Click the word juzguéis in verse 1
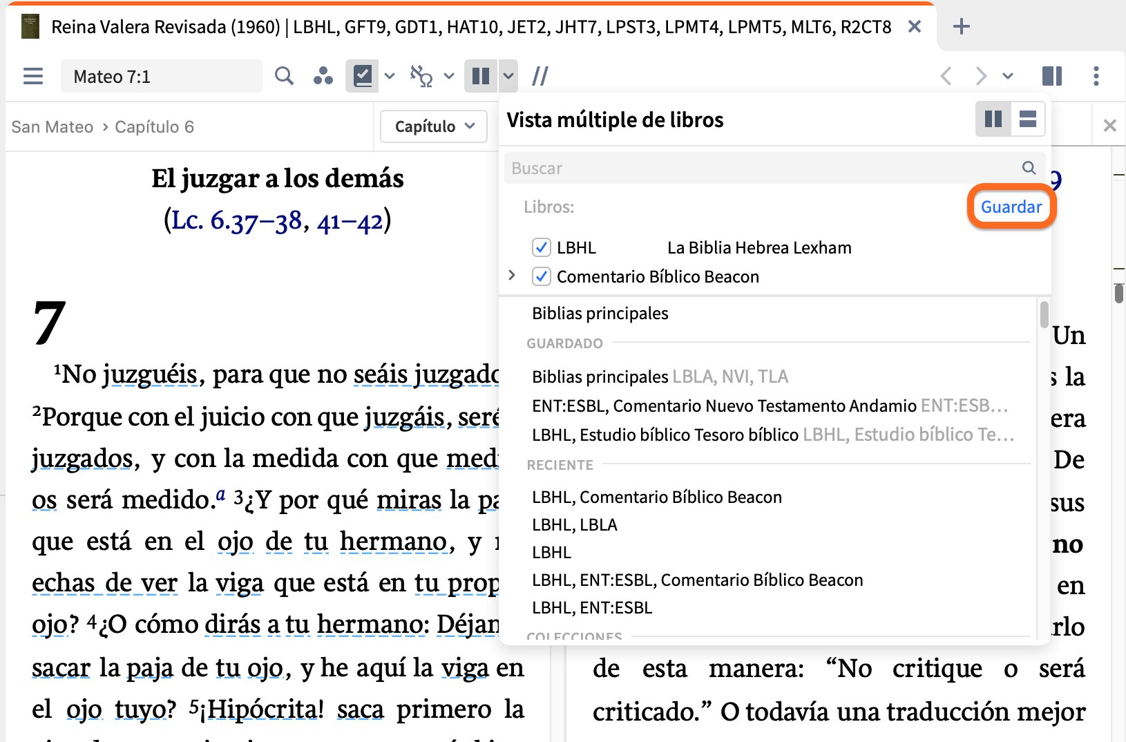The image size is (1126, 742). [x=150, y=374]
